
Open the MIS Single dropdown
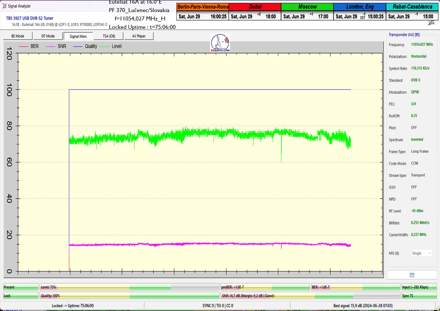click(x=421, y=253)
